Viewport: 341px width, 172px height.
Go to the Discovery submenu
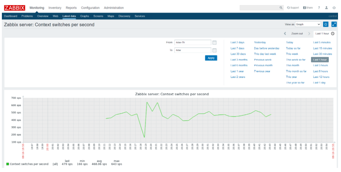125,16
